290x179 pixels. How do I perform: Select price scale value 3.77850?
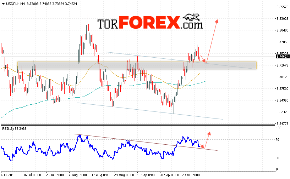tap(283, 42)
